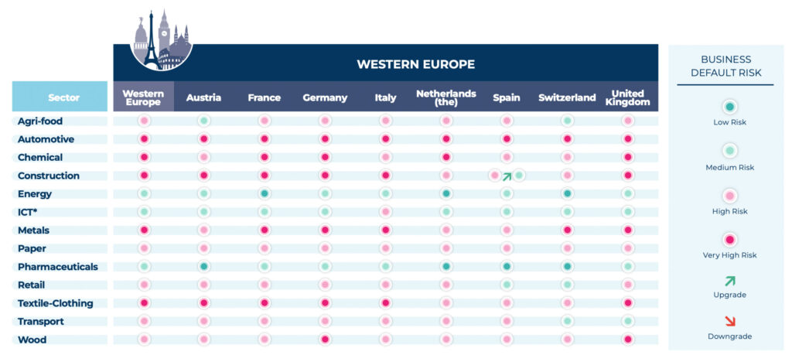This screenshot has width=792, height=355.
Task: Click Austria's Pharmaceuticals risk dot
Action: (203, 267)
